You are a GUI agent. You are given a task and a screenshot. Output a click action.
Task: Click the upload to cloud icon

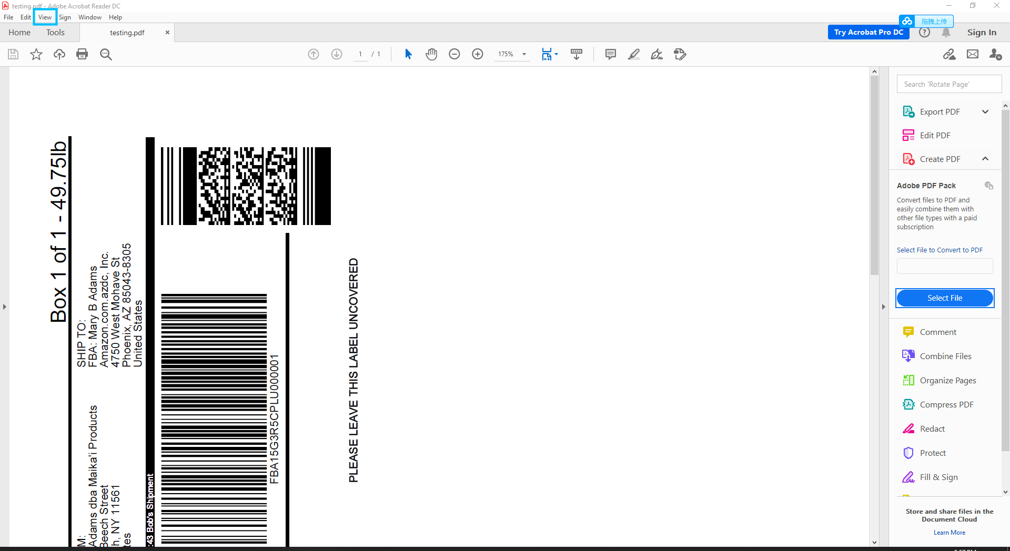coord(59,54)
